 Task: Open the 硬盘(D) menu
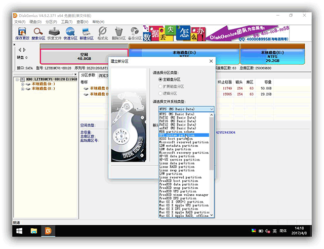(34, 22)
